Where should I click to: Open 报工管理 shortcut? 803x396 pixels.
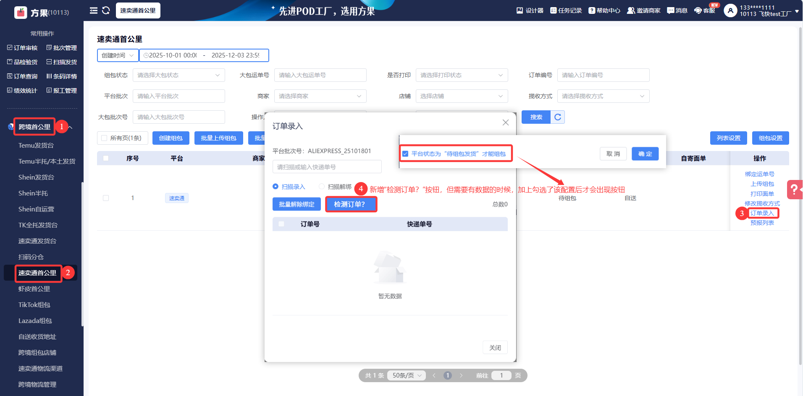pyautogui.click(x=62, y=91)
